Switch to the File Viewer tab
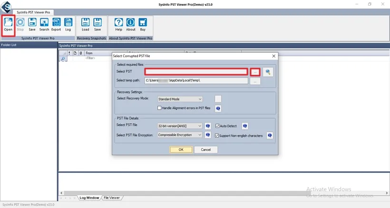 click(x=112, y=198)
